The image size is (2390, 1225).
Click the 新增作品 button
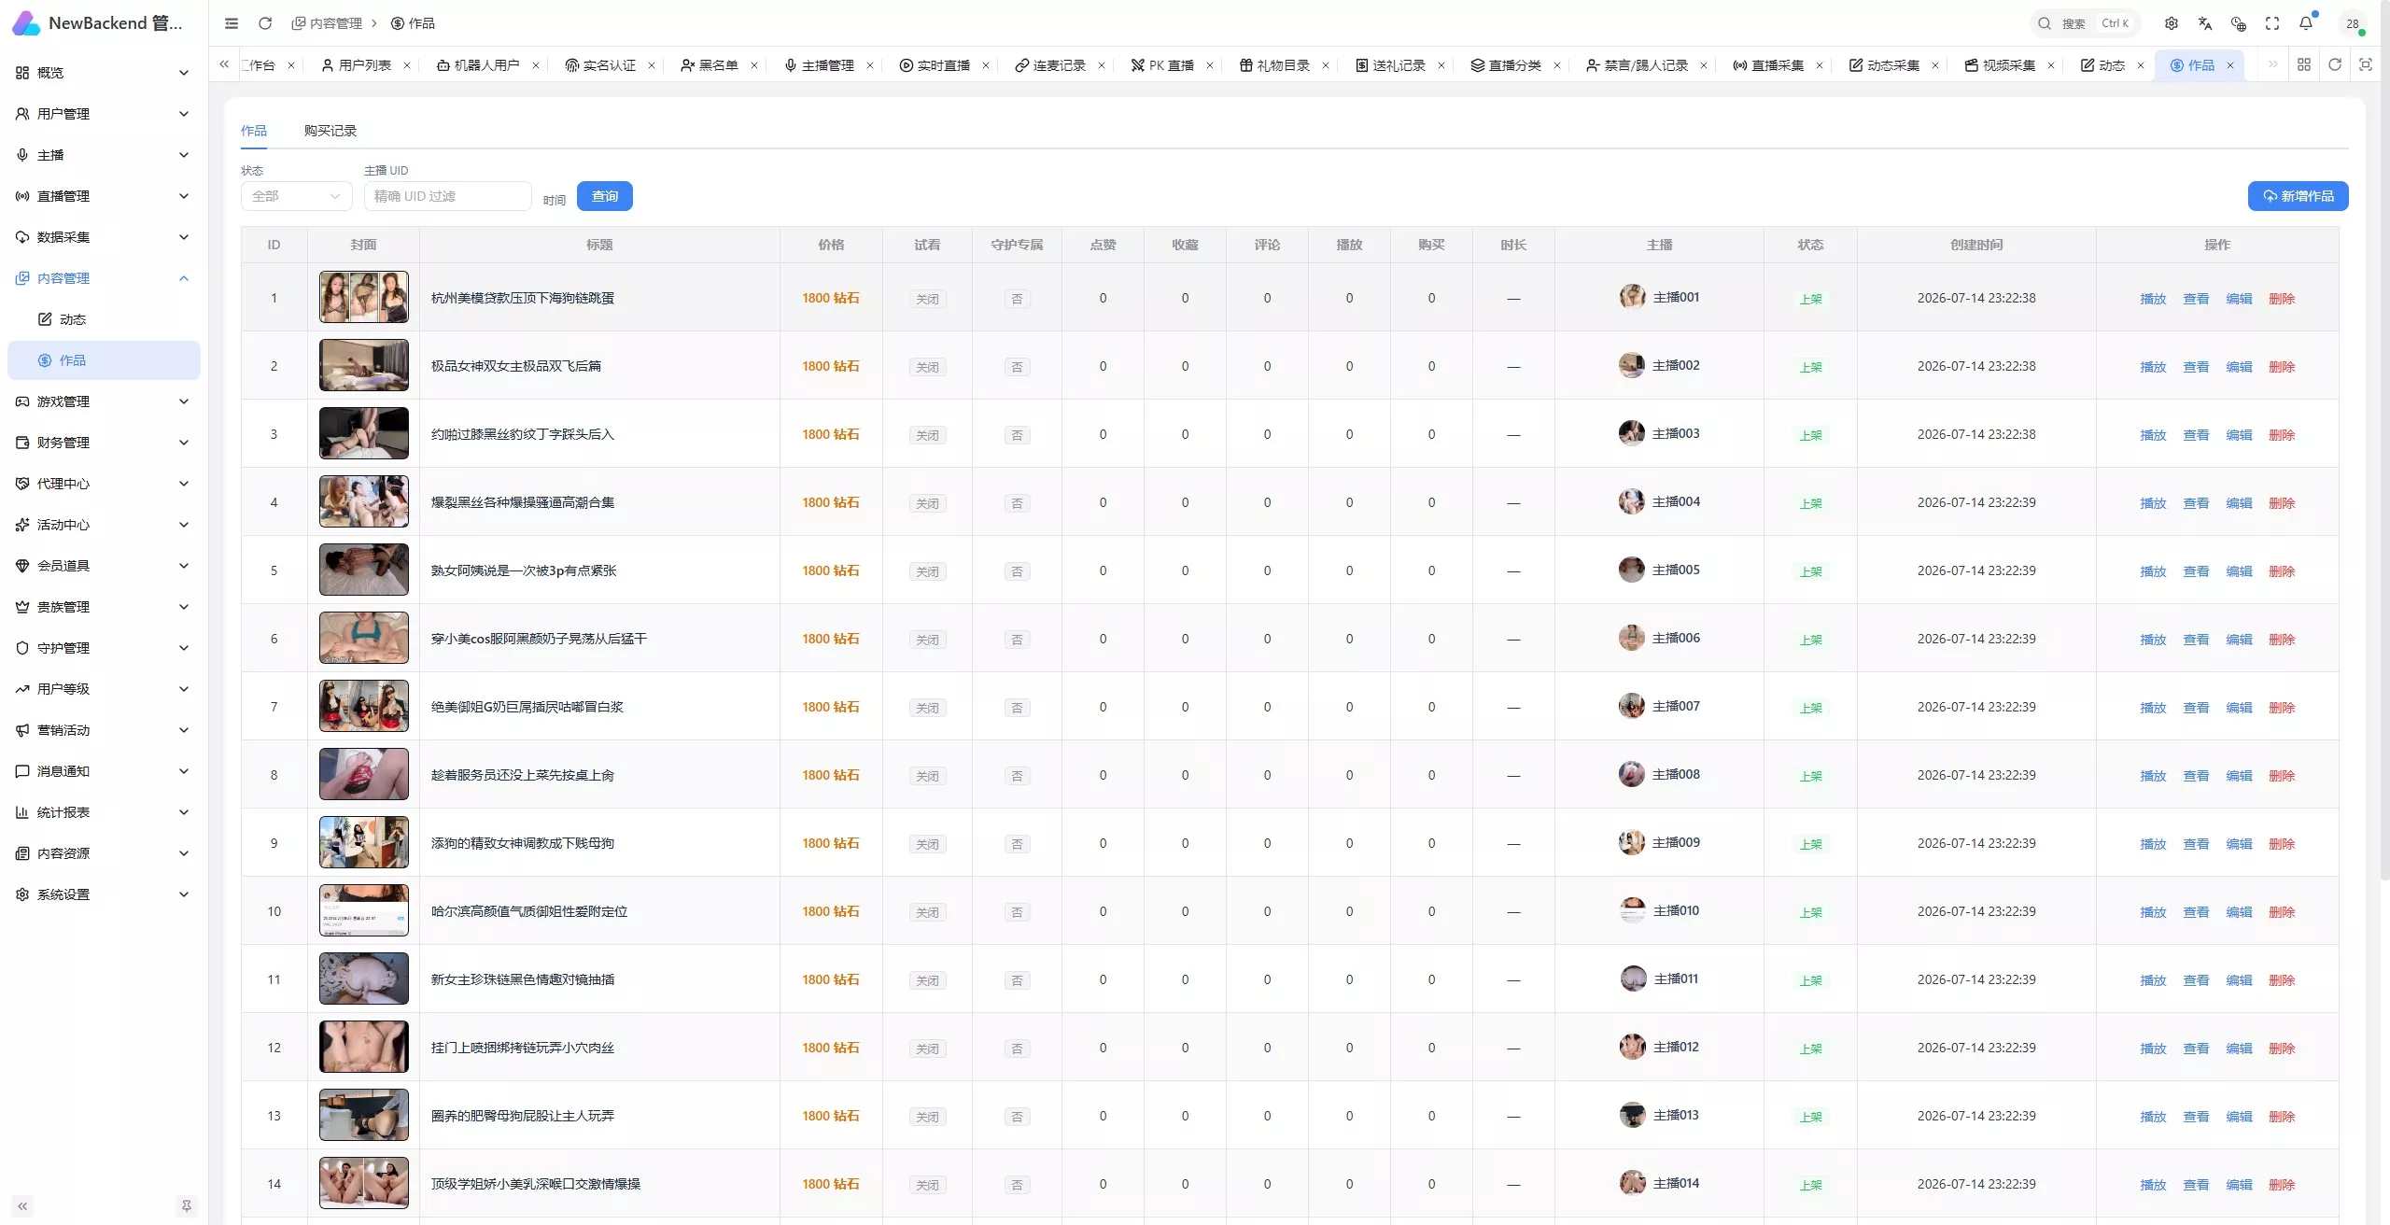click(x=2298, y=196)
